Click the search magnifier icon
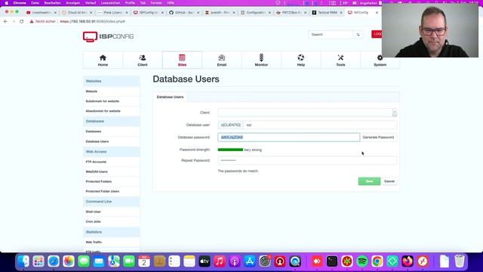Viewport: 483px width, 272px height. tap(358, 35)
